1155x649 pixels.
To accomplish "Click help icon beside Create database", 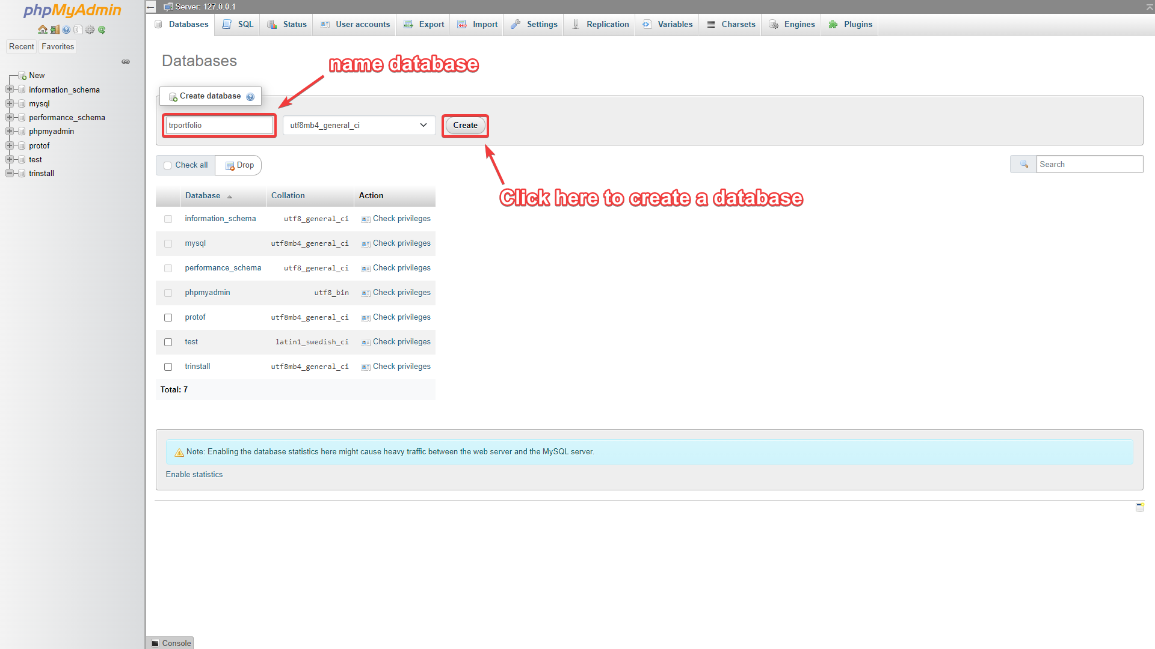I will [250, 97].
